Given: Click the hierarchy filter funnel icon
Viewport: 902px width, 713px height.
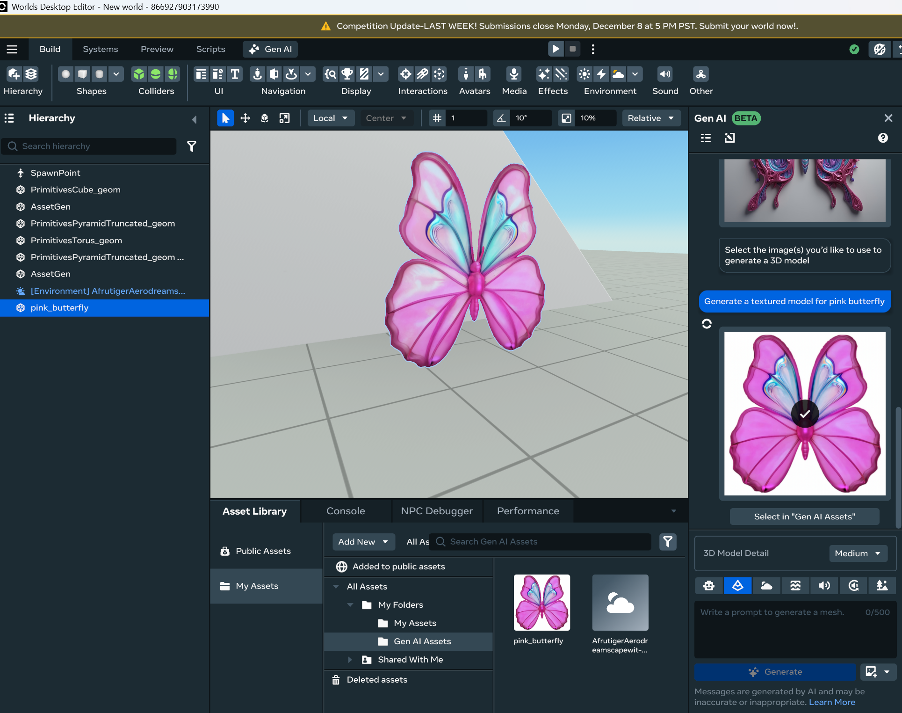Looking at the screenshot, I should [x=192, y=146].
